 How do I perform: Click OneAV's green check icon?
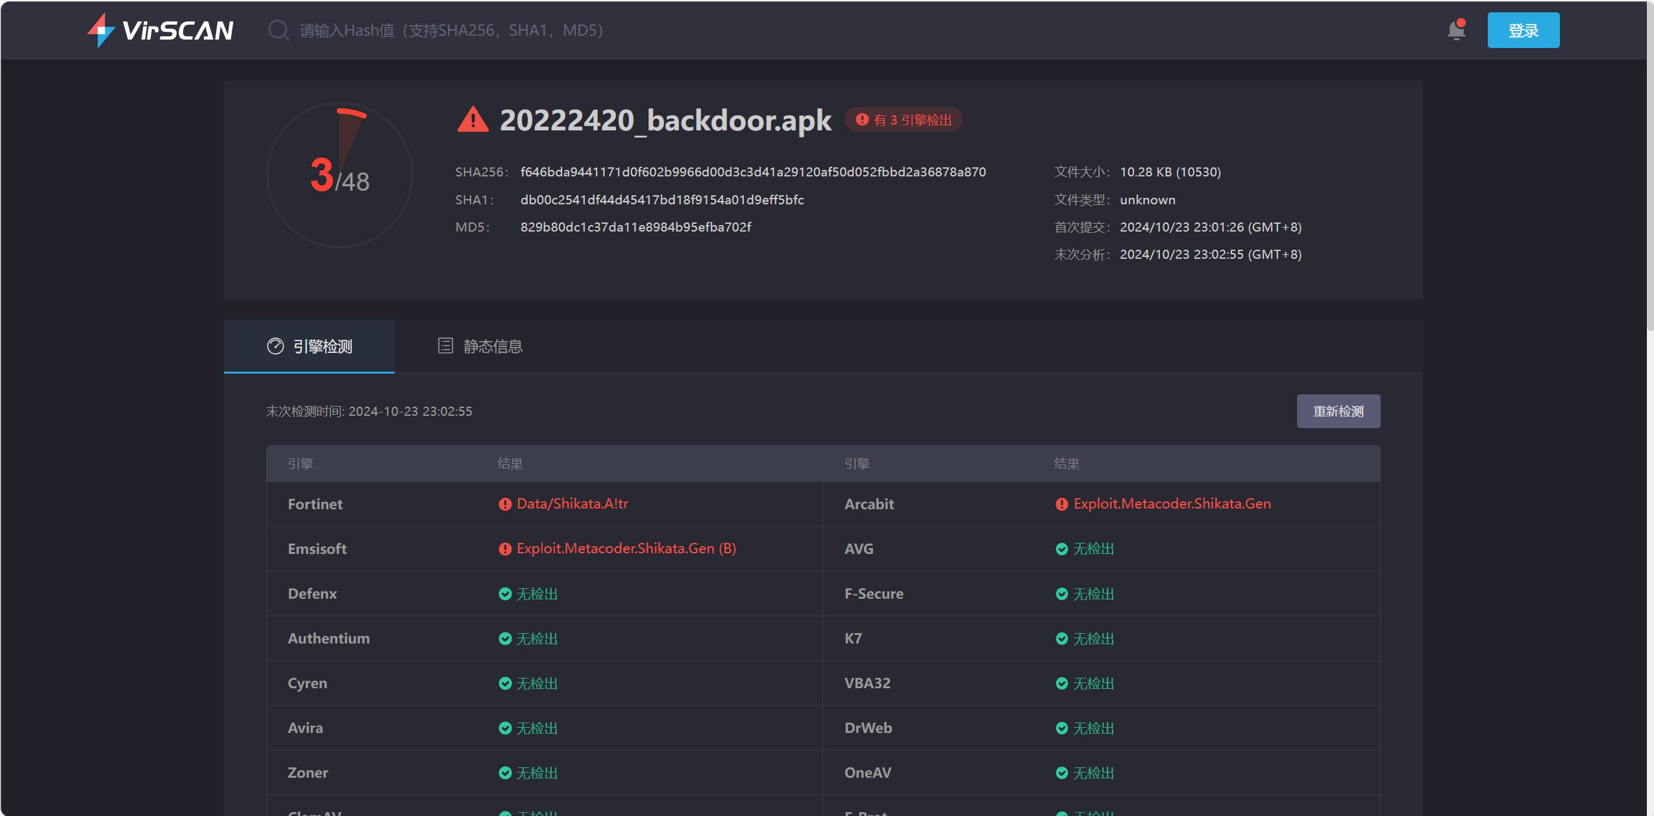[1062, 773]
